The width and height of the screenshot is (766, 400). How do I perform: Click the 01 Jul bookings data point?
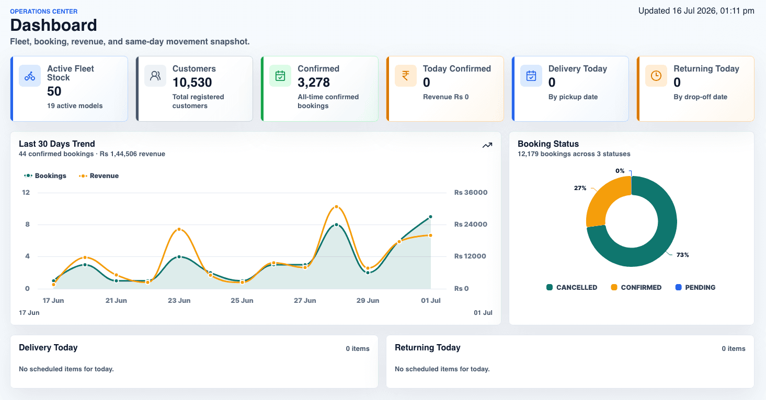tap(430, 217)
